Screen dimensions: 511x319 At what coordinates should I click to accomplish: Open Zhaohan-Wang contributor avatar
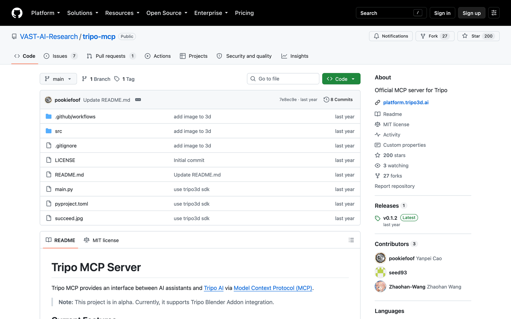380,286
